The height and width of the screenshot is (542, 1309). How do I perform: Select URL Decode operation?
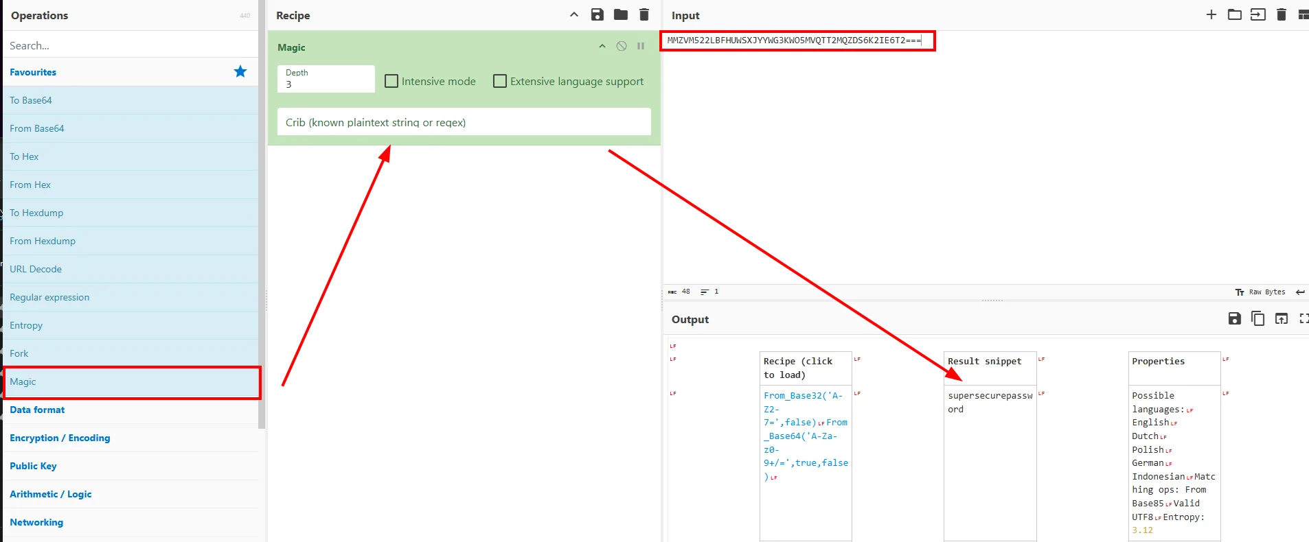point(130,269)
